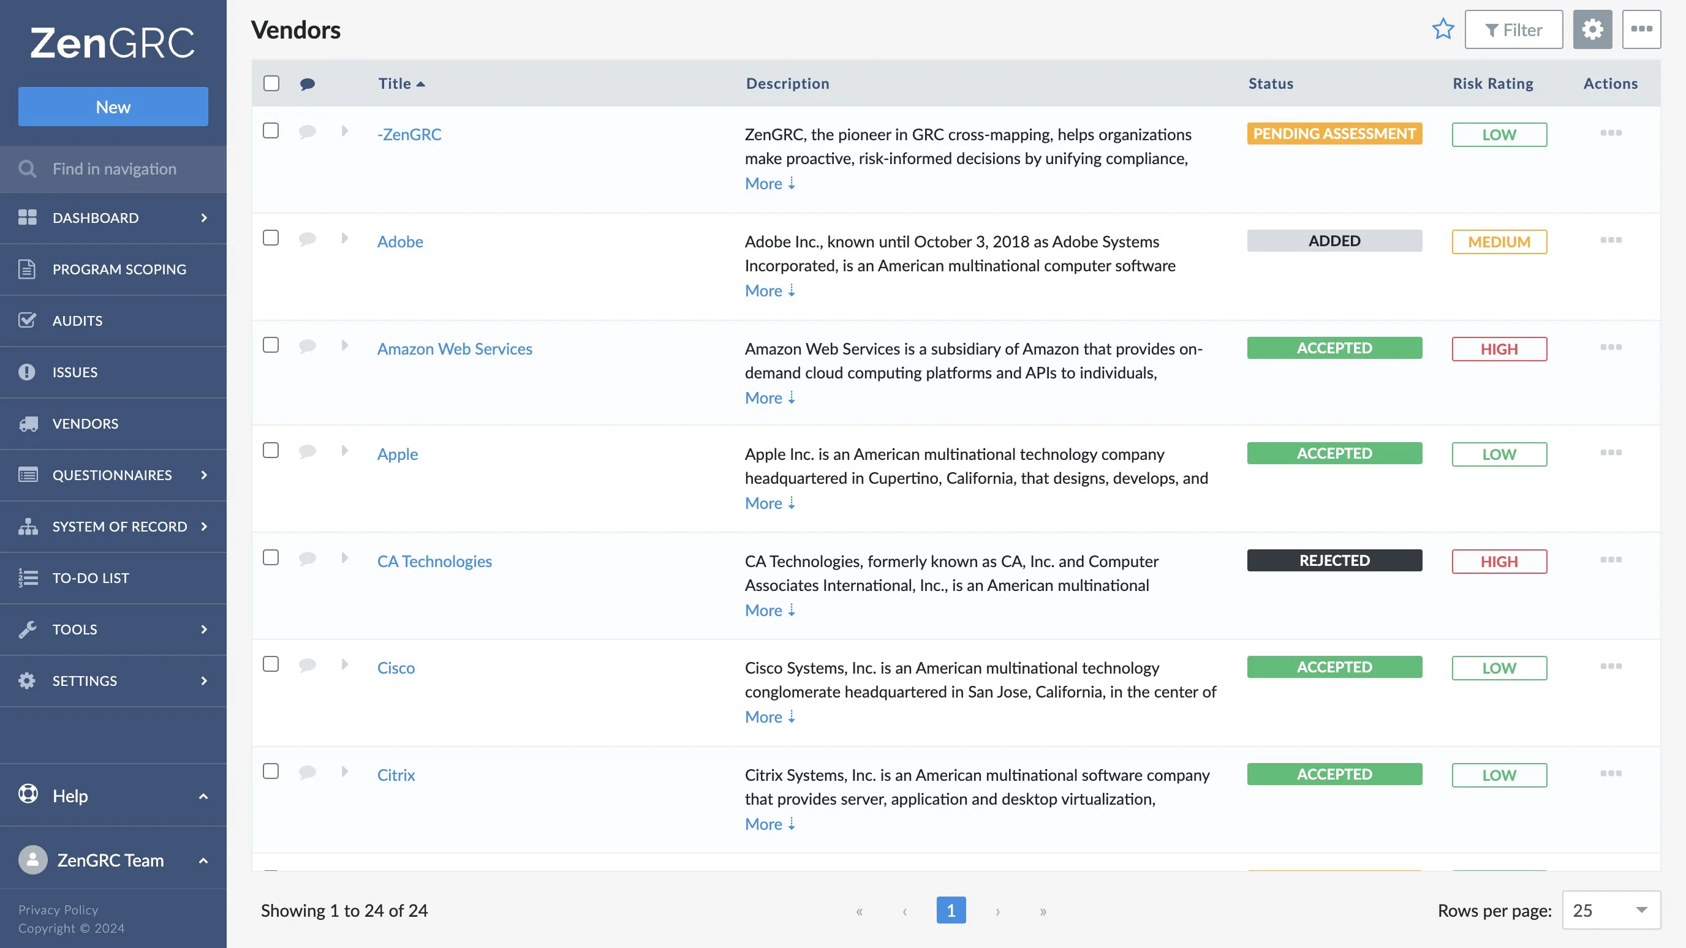The height and width of the screenshot is (948, 1686).
Task: Expand the Cisco row details
Action: (345, 664)
